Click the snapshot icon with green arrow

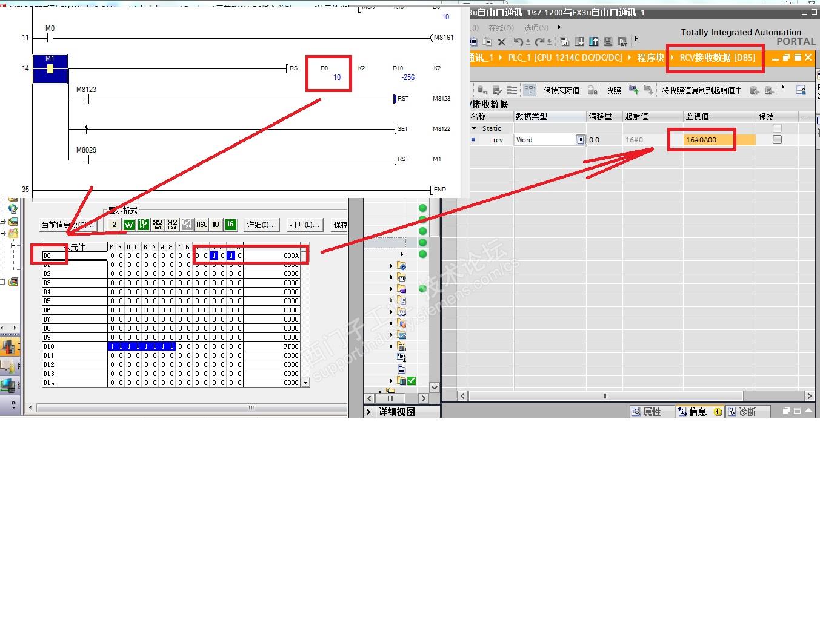634,90
